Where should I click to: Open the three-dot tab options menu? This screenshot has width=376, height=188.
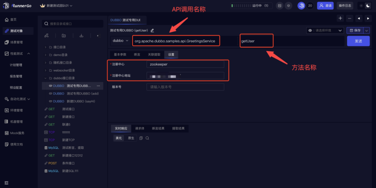(x=350, y=18)
